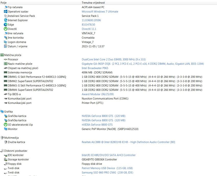The width and height of the screenshot is (217, 176).
Task: Click the Ime korisnika user icon
Action: [6, 37]
